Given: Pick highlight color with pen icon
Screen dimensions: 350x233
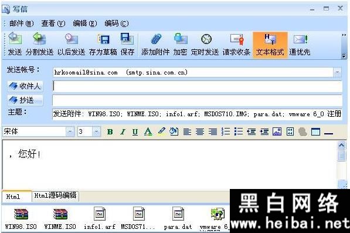Looking at the screenshot, I should pos(161,131).
